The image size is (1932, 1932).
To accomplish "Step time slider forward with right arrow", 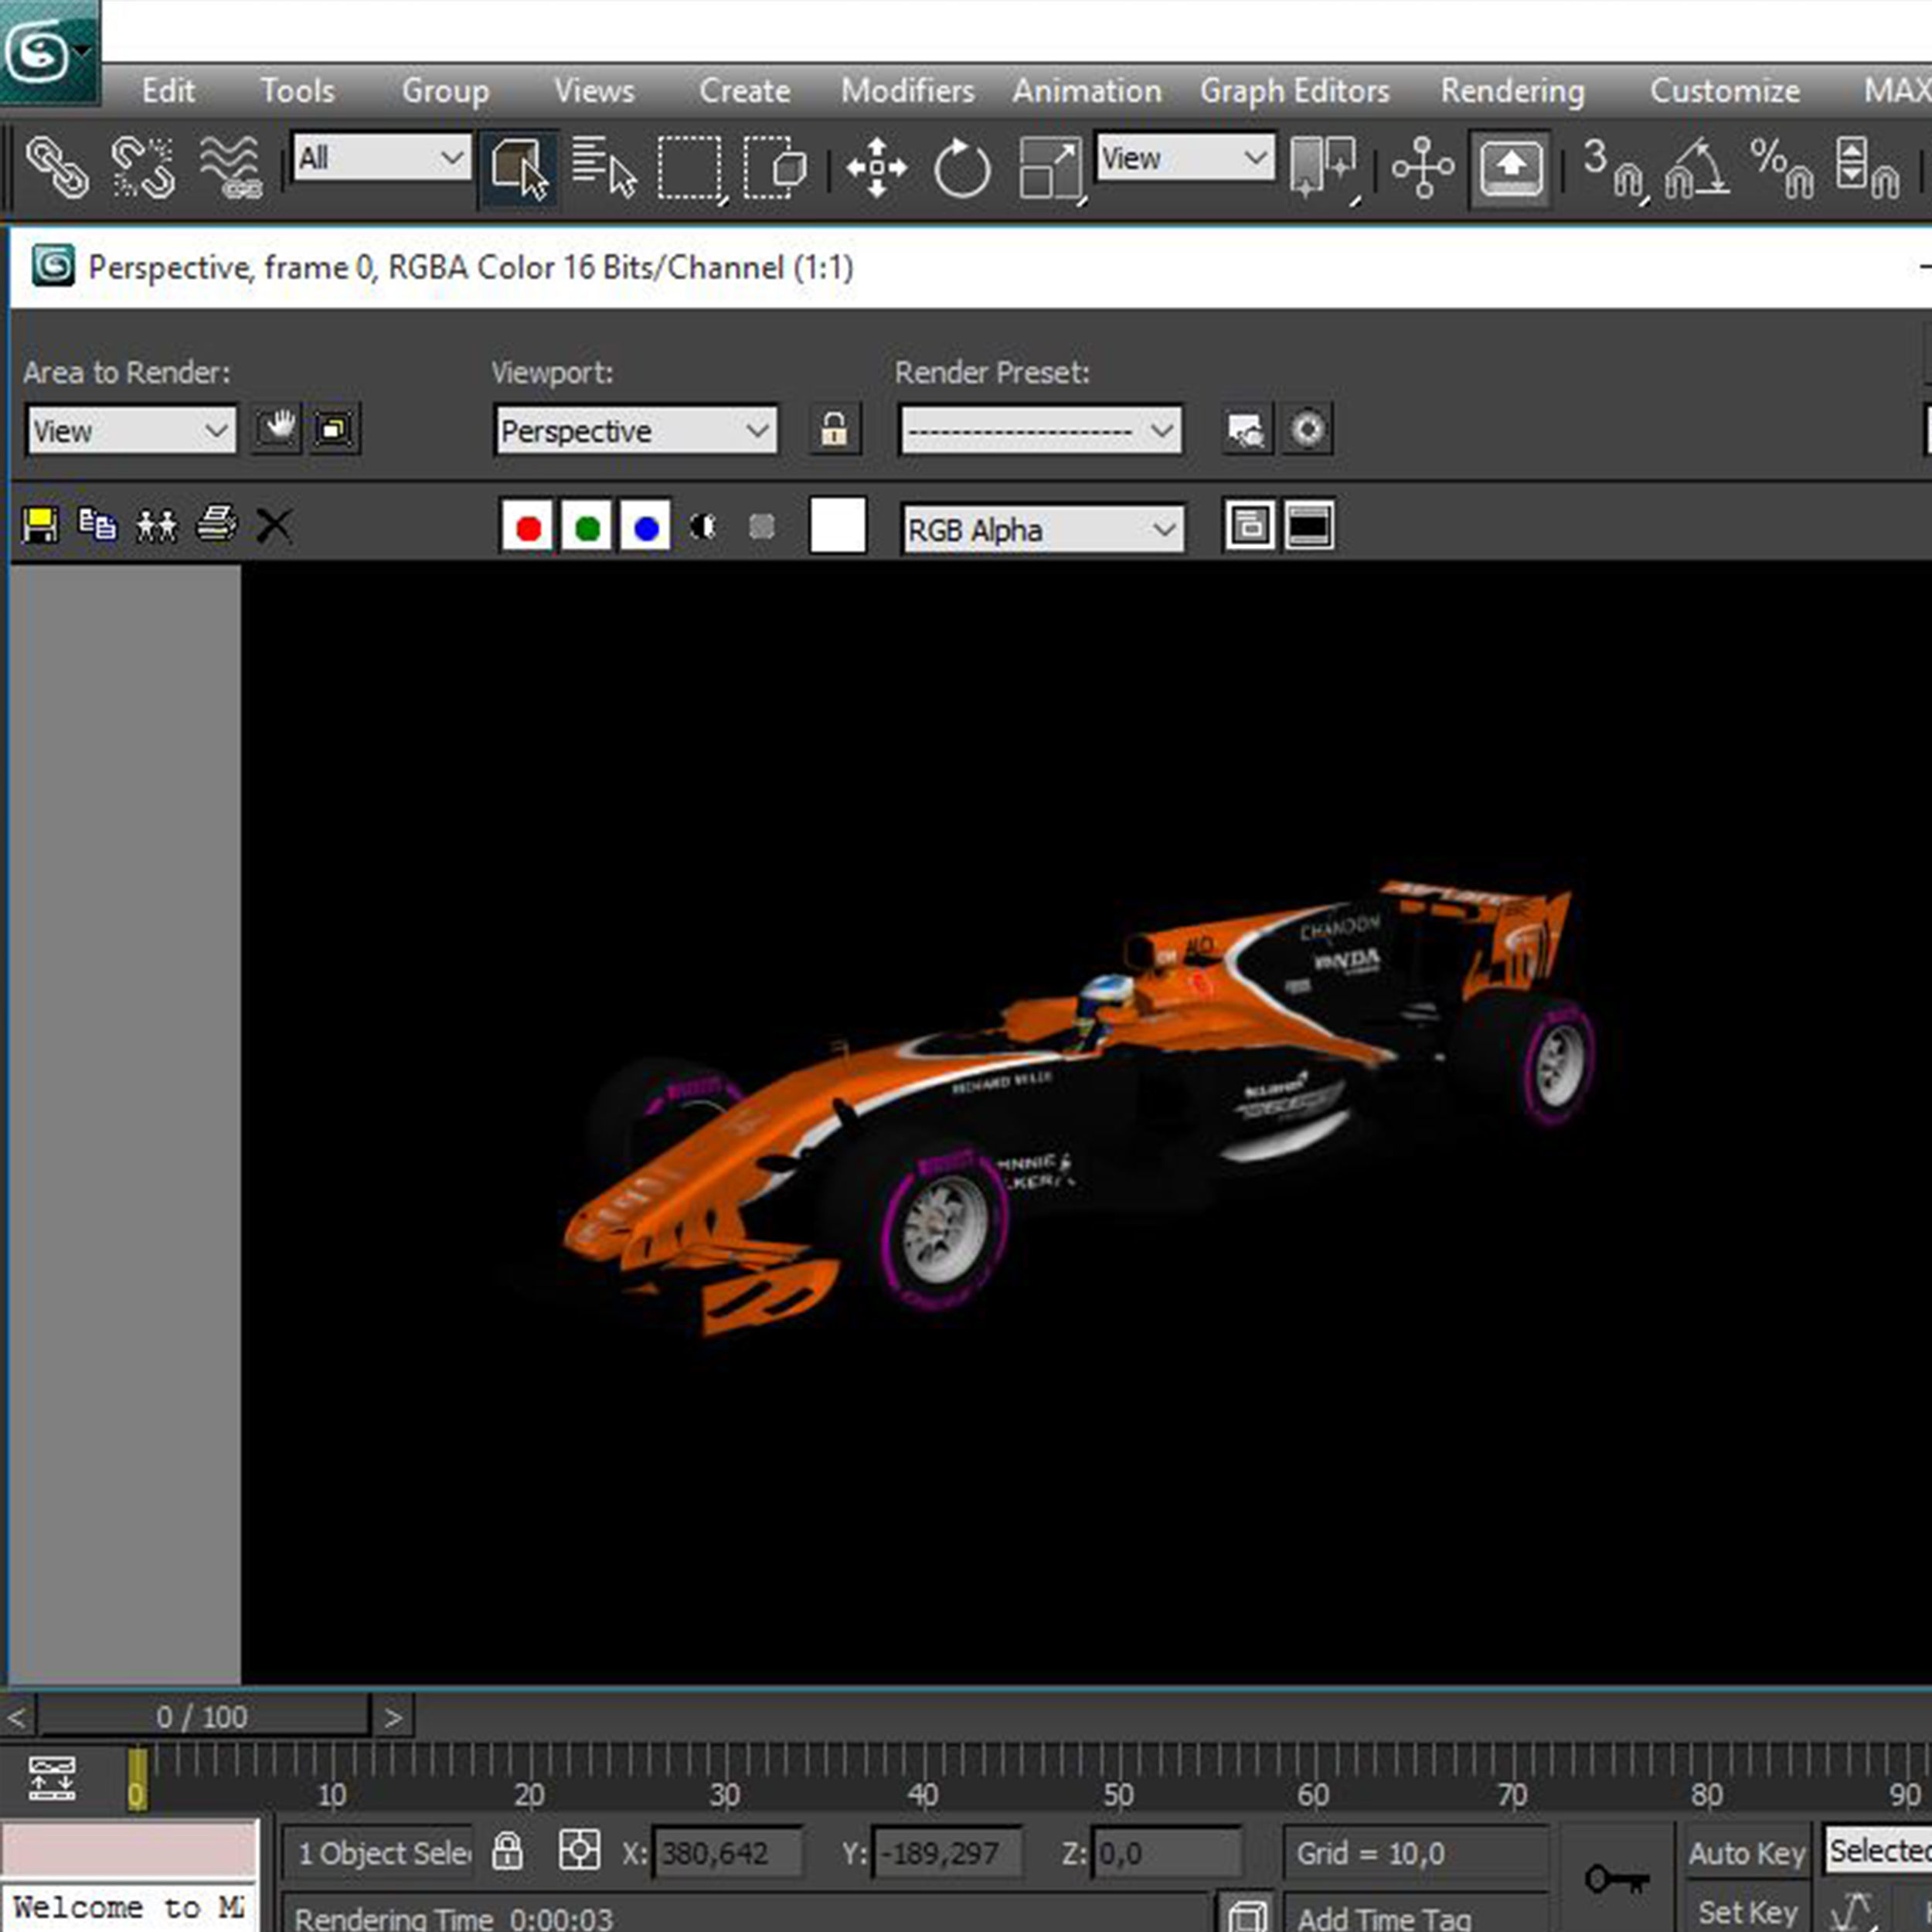I will click(393, 1717).
